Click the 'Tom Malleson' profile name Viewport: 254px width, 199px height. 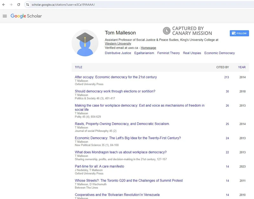[x=120, y=33]
